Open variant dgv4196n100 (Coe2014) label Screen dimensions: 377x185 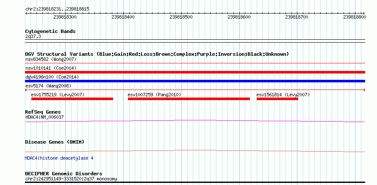[x=52, y=77]
